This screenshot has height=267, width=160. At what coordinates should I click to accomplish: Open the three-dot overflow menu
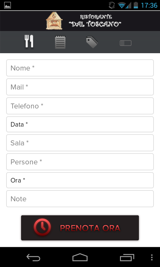(x=152, y=257)
